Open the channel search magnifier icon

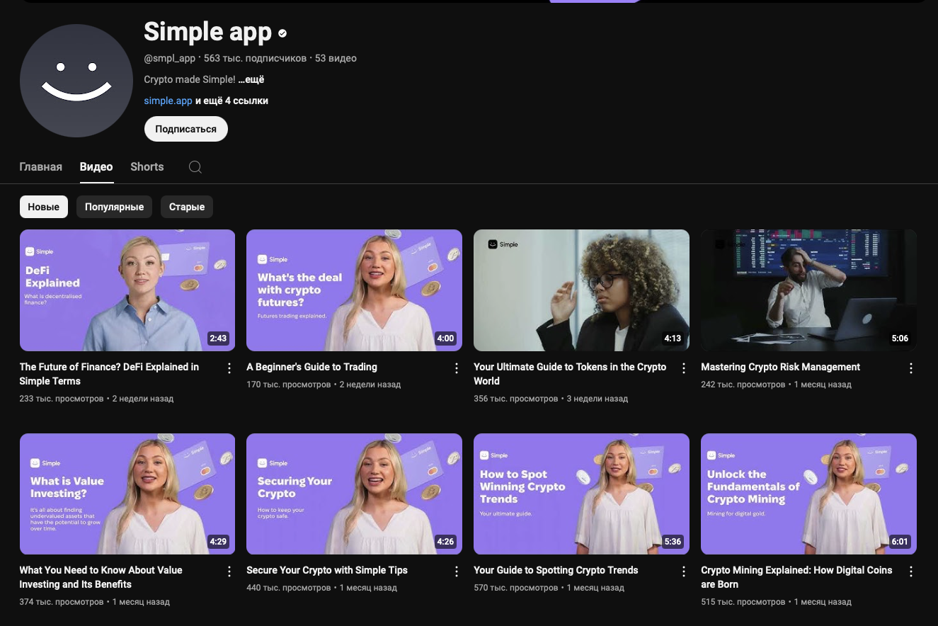pos(195,167)
